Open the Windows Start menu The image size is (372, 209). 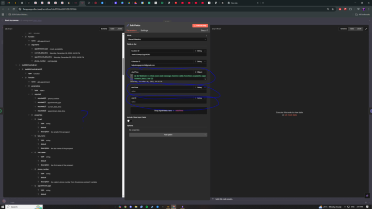point(3,207)
